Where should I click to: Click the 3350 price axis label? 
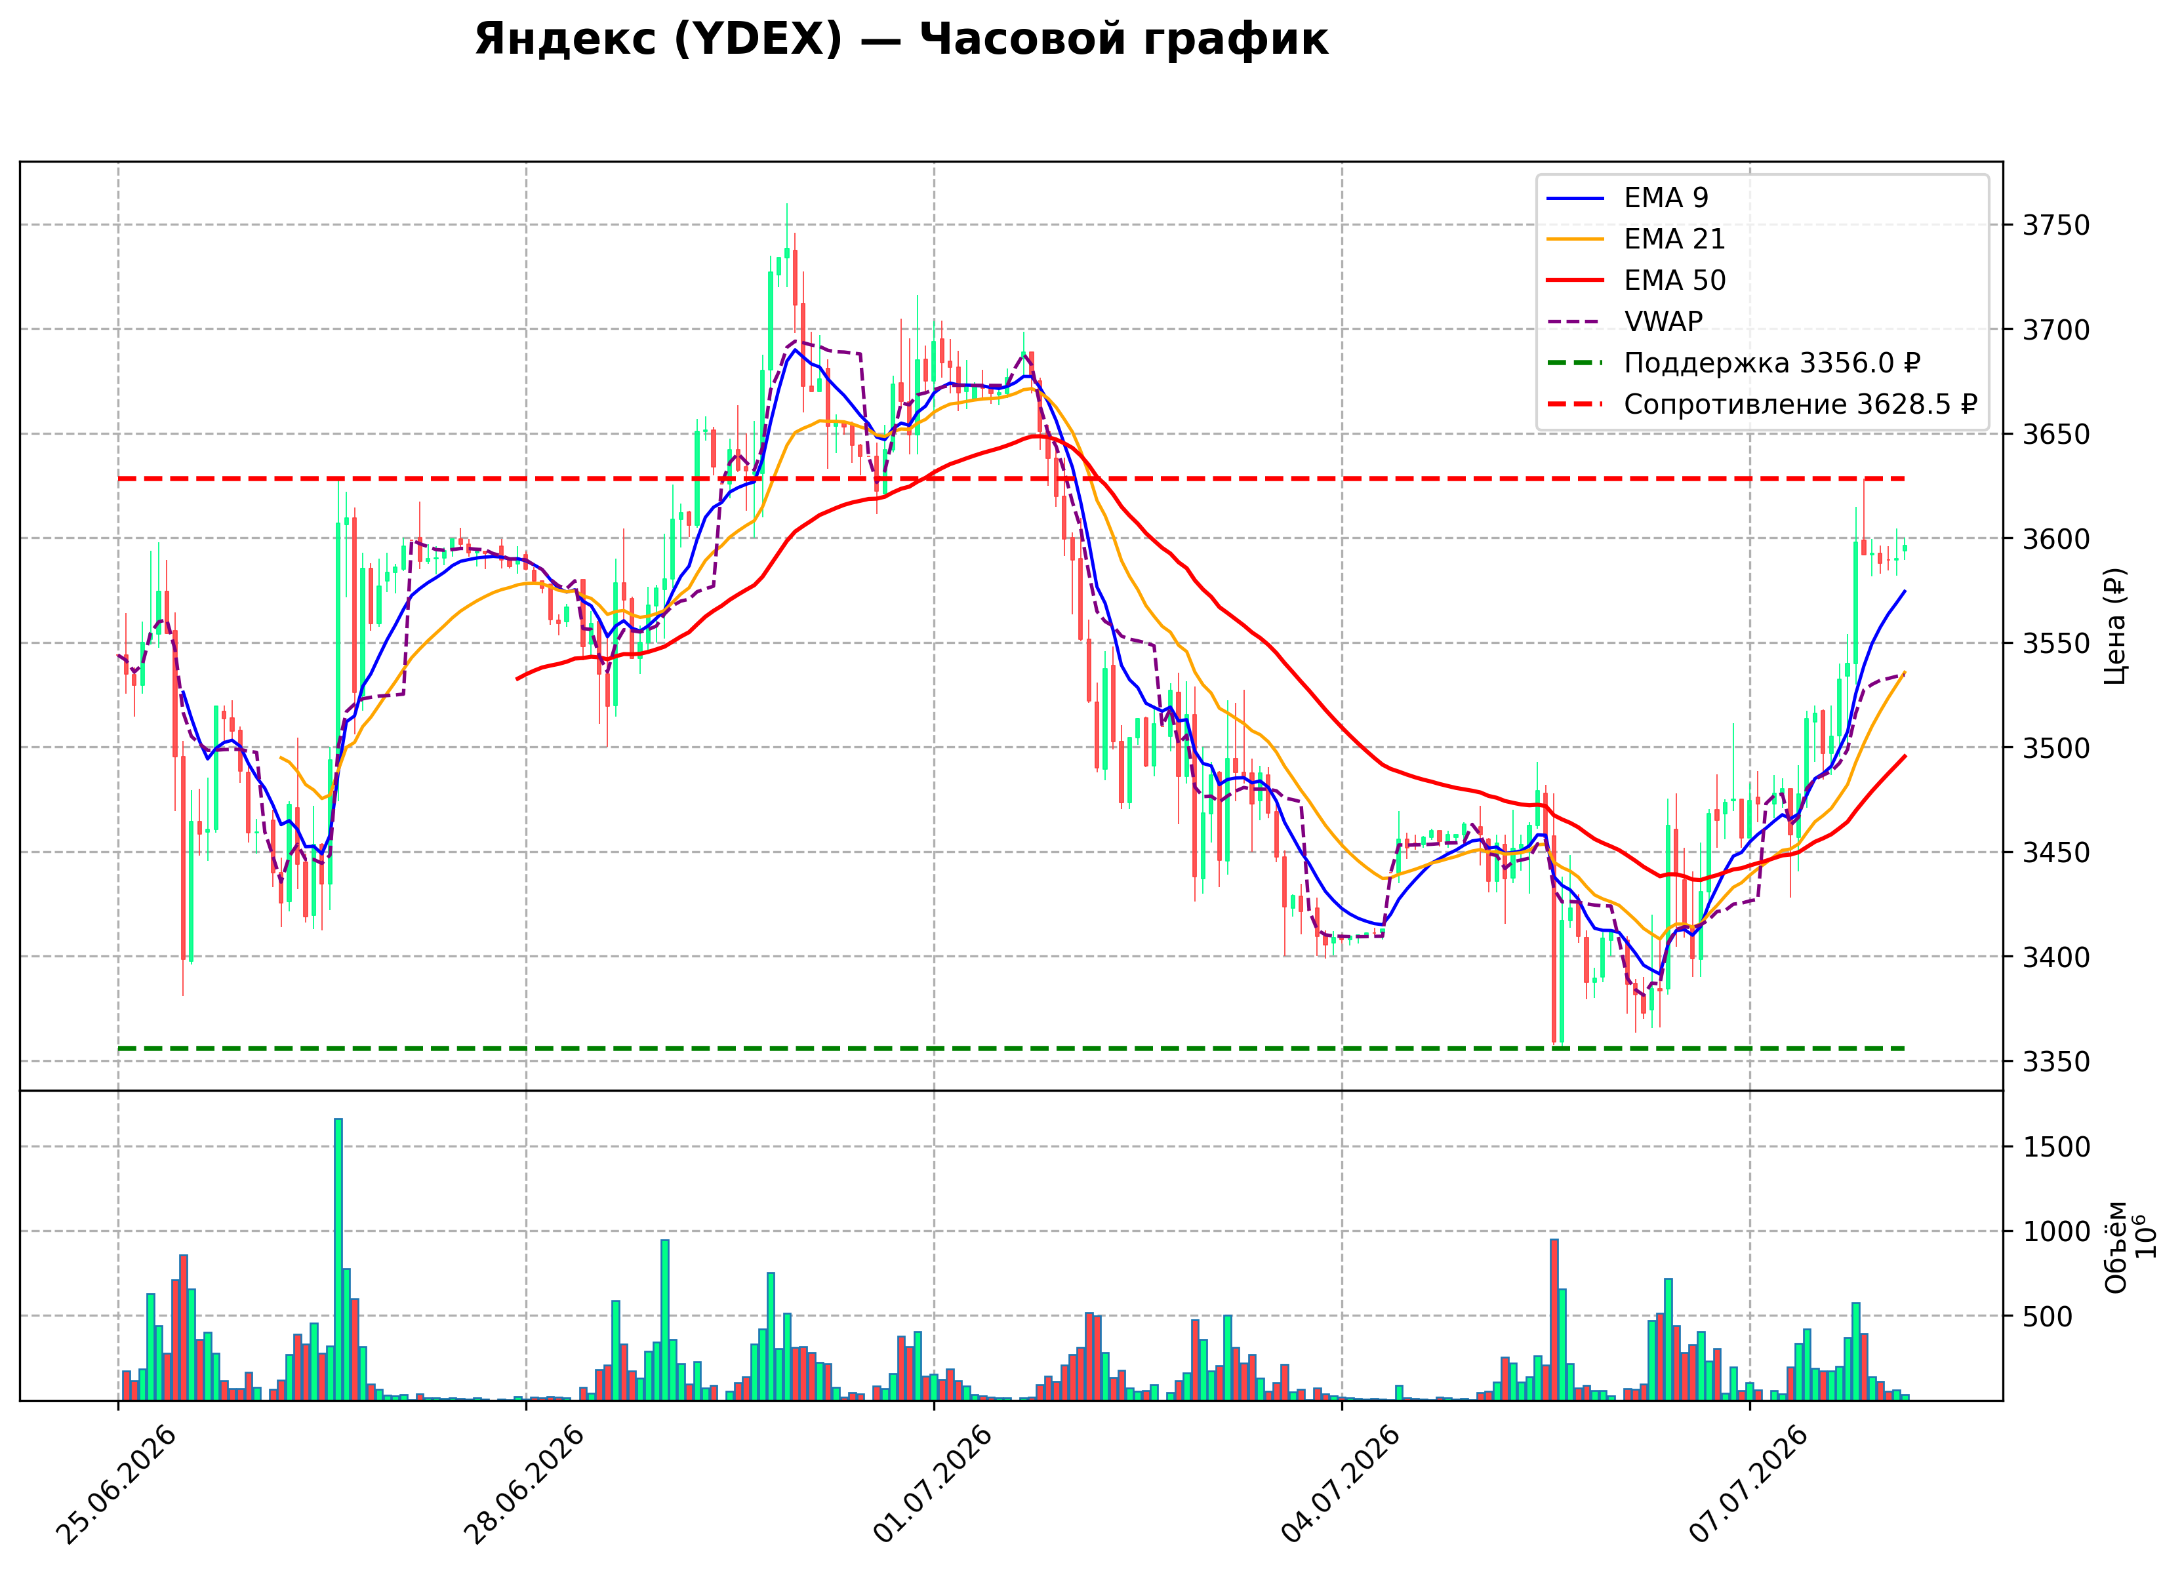click(2056, 1062)
